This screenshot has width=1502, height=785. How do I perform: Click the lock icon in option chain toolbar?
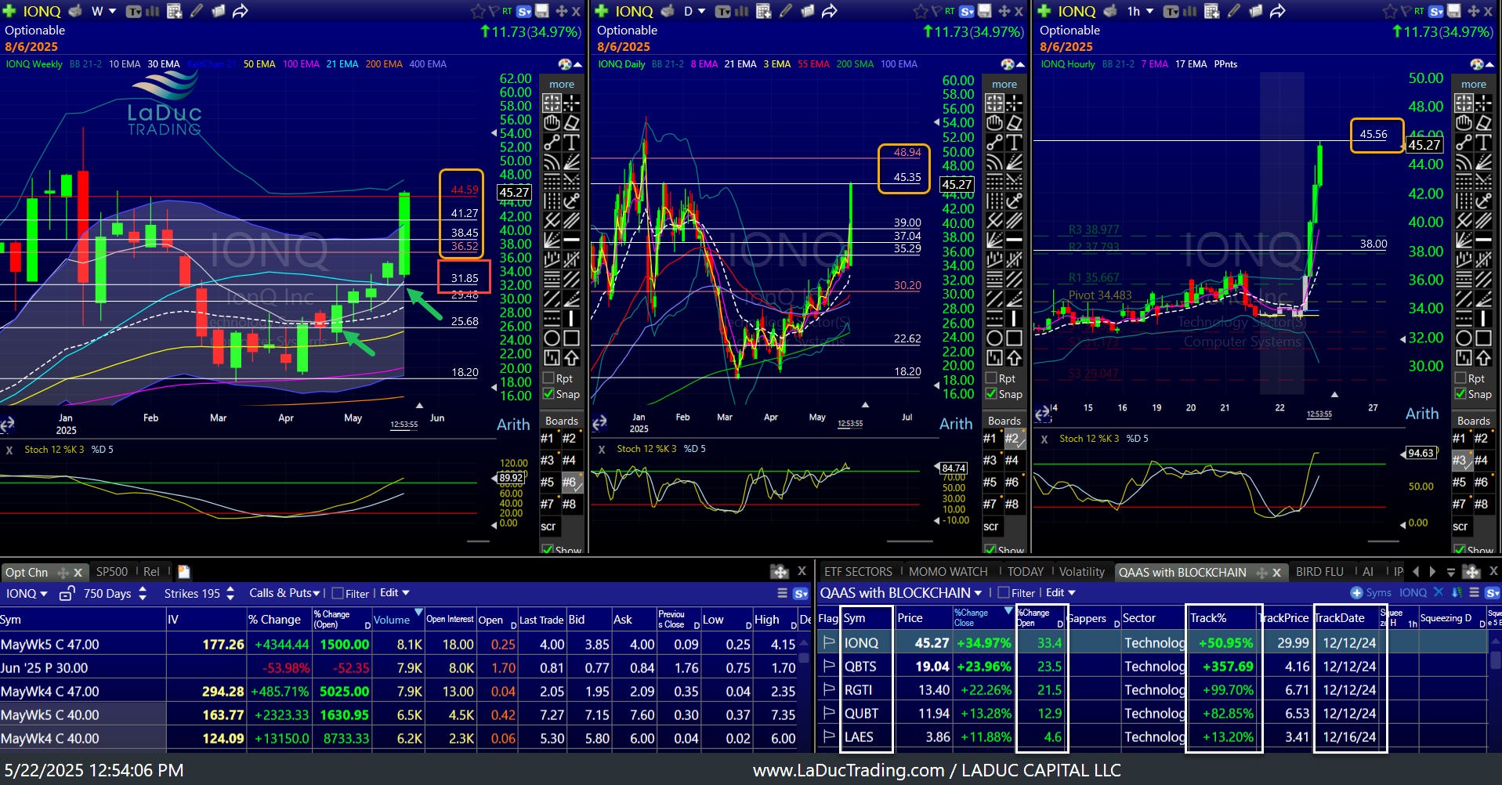67,594
